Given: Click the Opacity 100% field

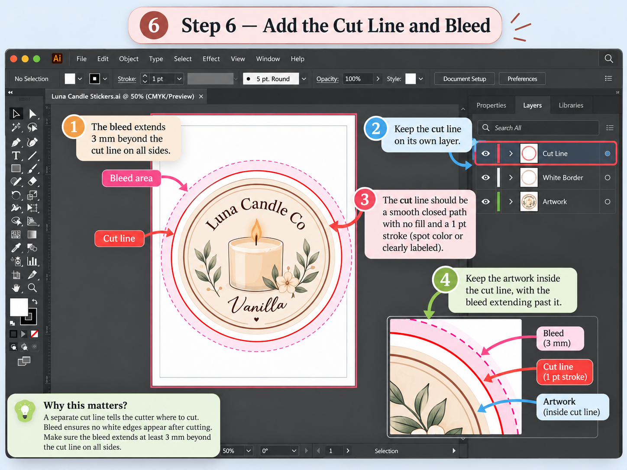Looking at the screenshot, I should click(358, 79).
